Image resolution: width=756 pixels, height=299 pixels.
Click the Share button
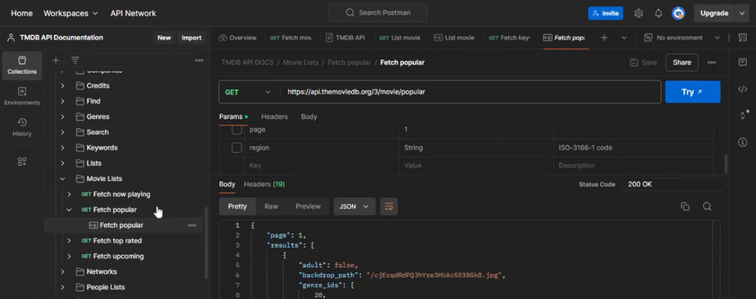(x=682, y=62)
